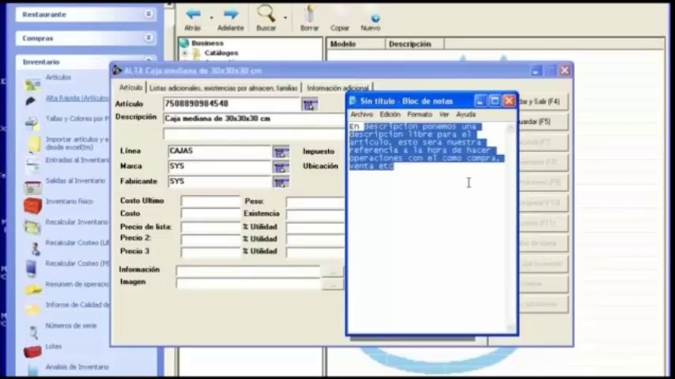Open Resumen de operaciones icon
The image size is (675, 379).
pyautogui.click(x=33, y=289)
